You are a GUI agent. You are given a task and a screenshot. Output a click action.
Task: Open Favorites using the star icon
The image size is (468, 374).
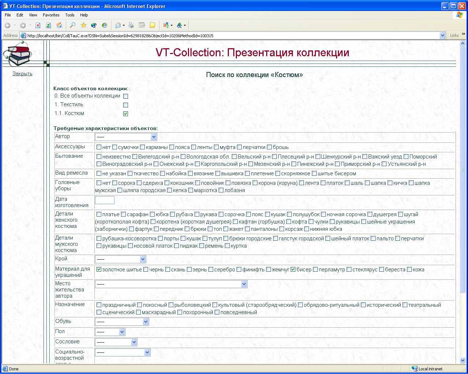point(83,25)
